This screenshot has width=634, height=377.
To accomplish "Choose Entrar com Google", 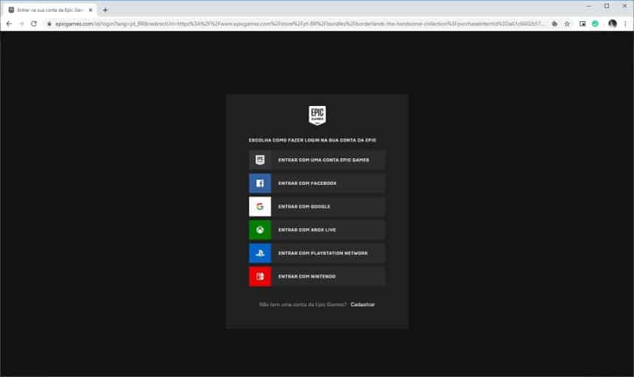I will (317, 207).
